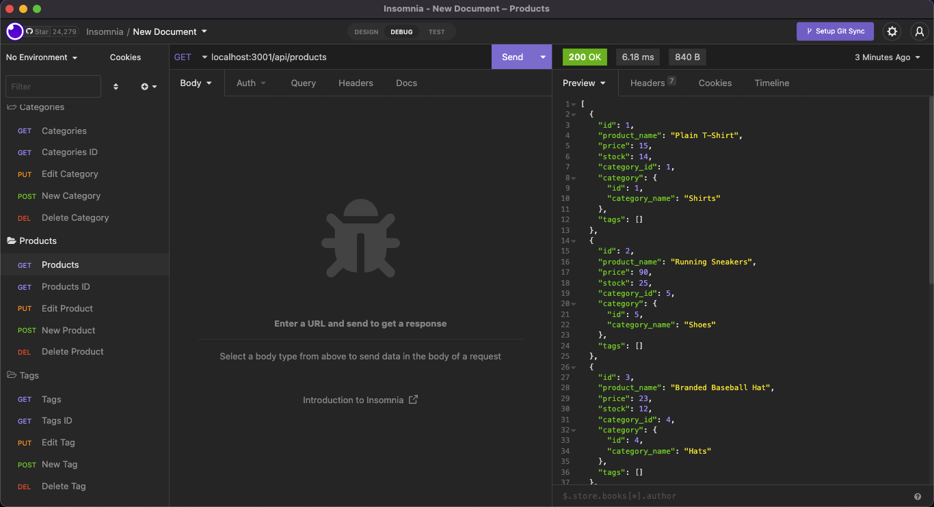934x507 pixels.
Task: Click the external link icon beside Introduction to Insomnia
Action: [413, 400]
